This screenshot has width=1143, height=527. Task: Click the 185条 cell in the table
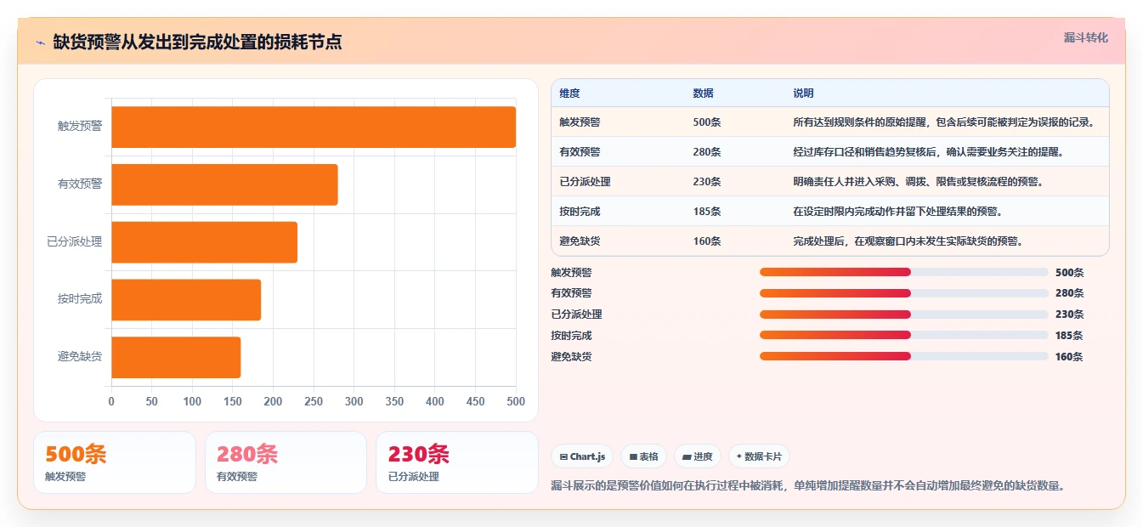coord(707,212)
